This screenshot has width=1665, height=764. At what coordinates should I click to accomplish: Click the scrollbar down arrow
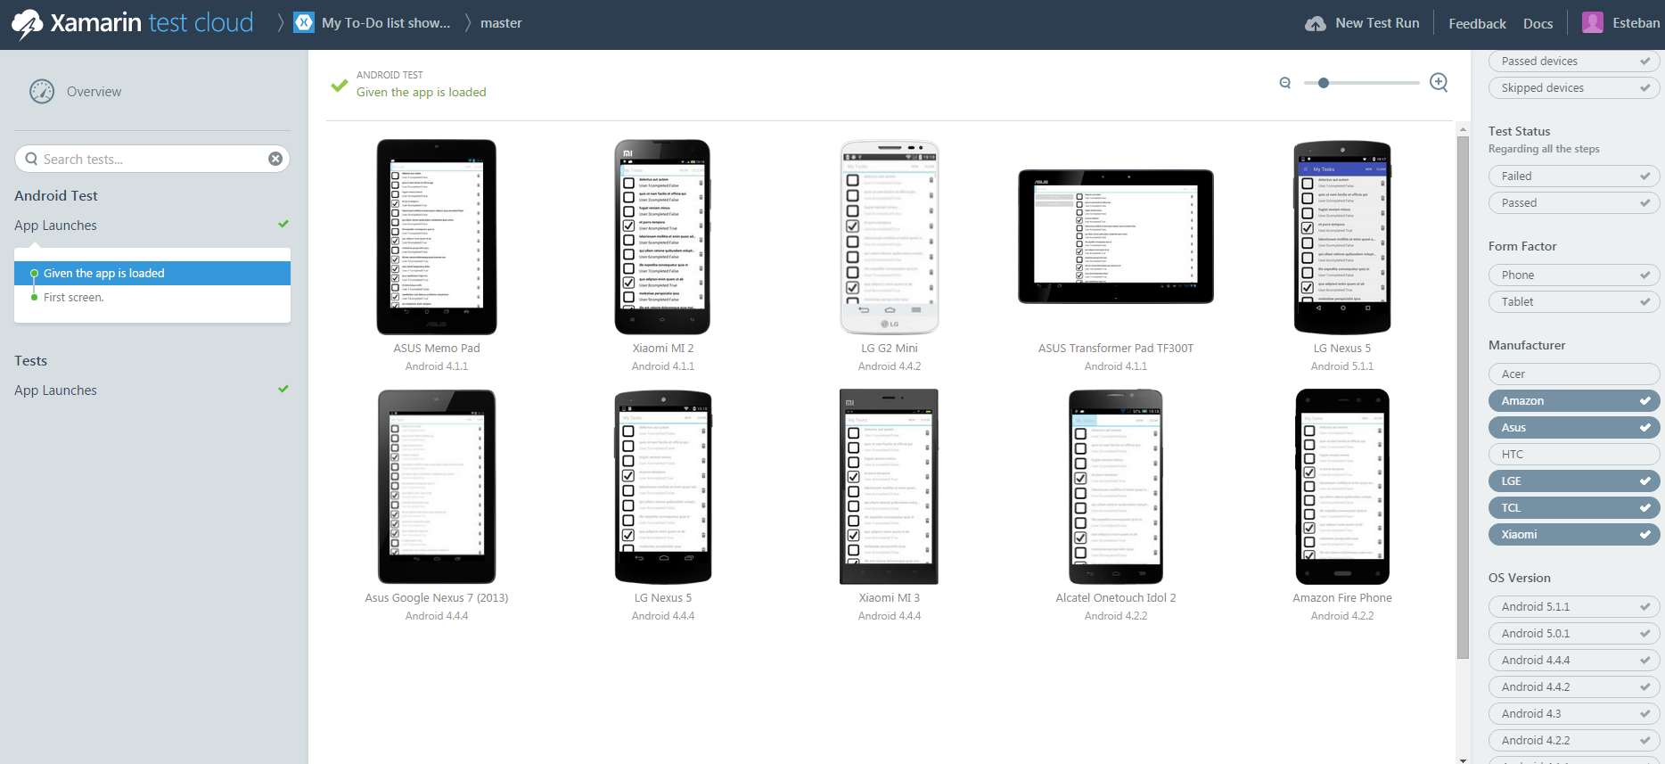point(1463,759)
